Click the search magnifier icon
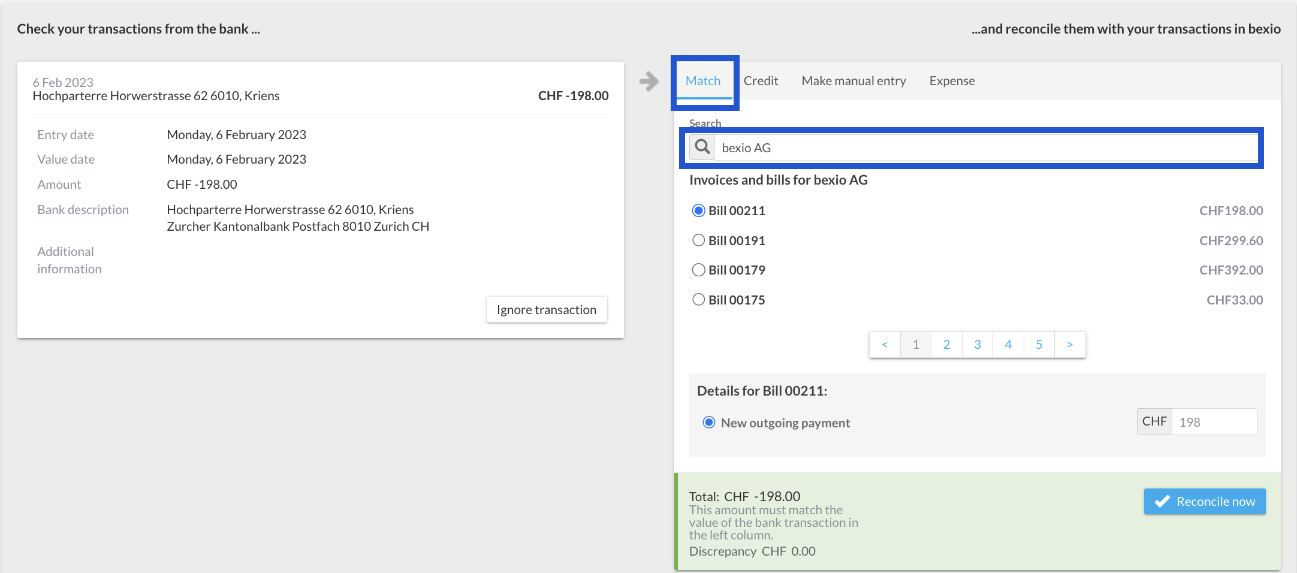 click(702, 147)
